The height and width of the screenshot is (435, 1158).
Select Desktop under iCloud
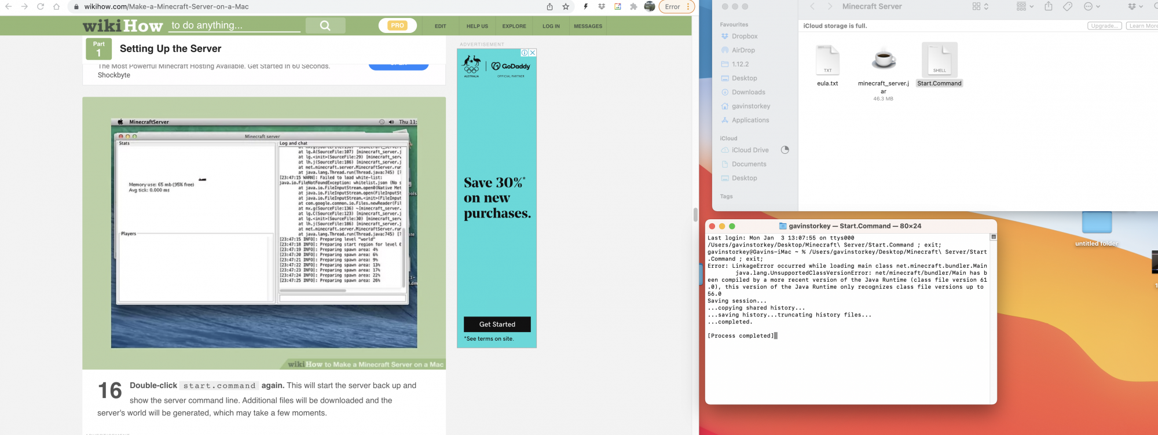[744, 178]
